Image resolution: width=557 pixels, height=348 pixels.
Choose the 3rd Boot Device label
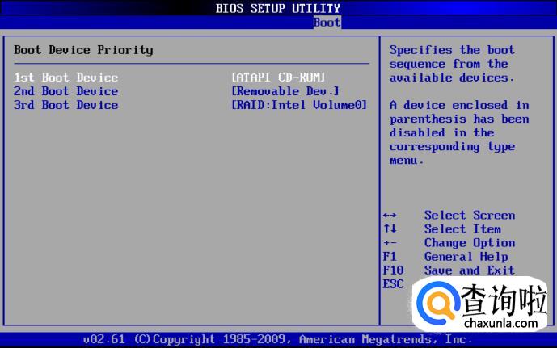(x=65, y=105)
